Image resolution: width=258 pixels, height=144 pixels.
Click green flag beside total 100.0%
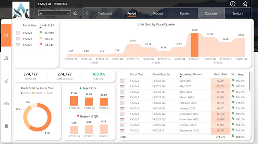pyautogui.click(x=233, y=136)
